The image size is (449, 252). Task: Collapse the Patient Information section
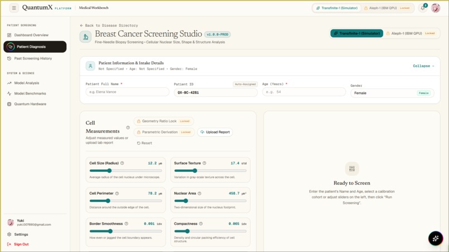(x=423, y=66)
